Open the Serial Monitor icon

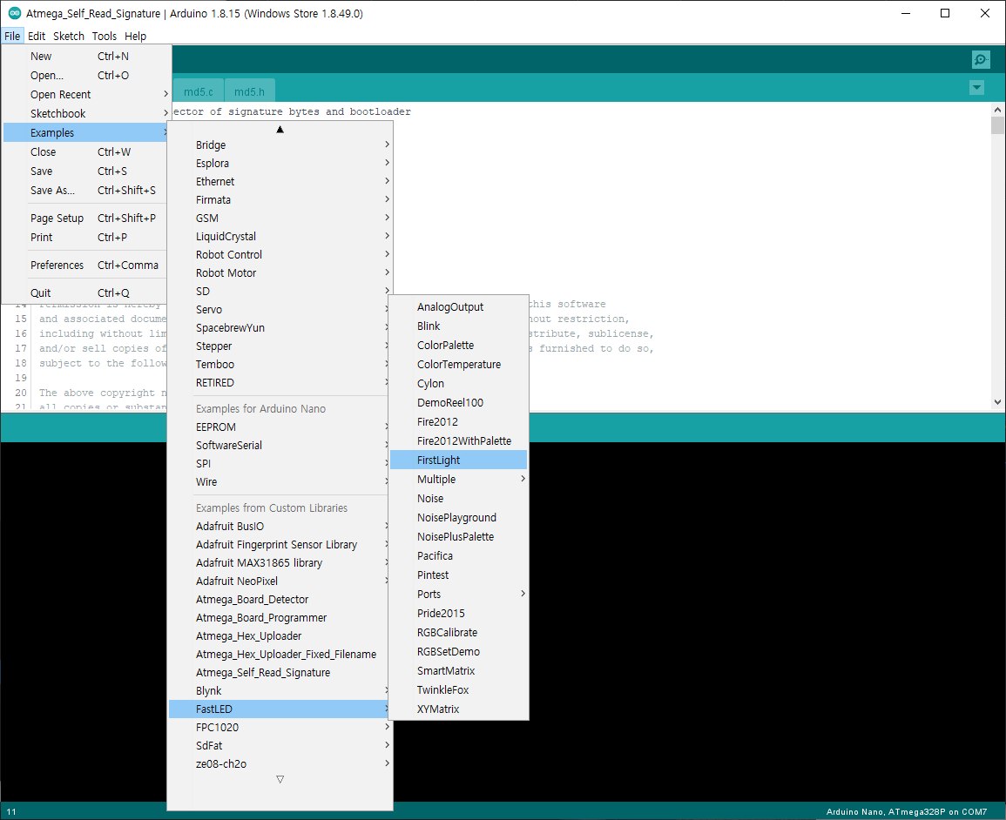pyautogui.click(x=981, y=59)
